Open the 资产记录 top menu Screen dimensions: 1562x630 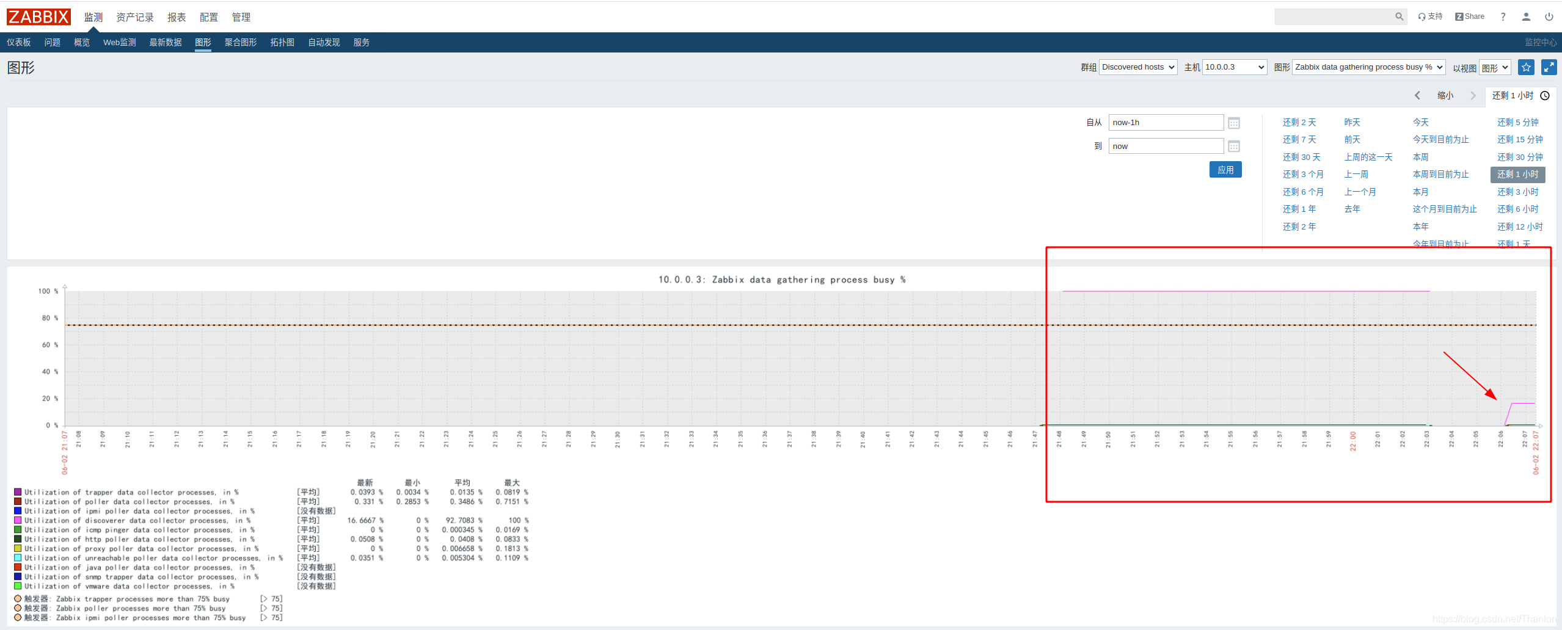[x=135, y=17]
